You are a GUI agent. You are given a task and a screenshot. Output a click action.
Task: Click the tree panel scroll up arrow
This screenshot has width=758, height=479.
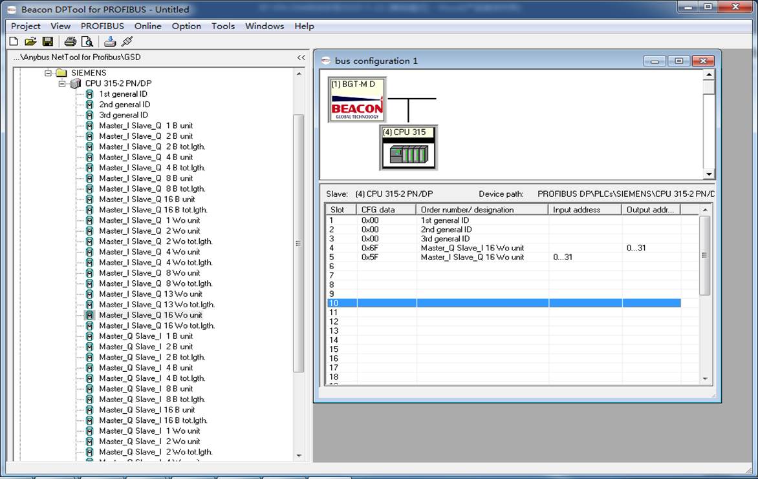pos(299,74)
